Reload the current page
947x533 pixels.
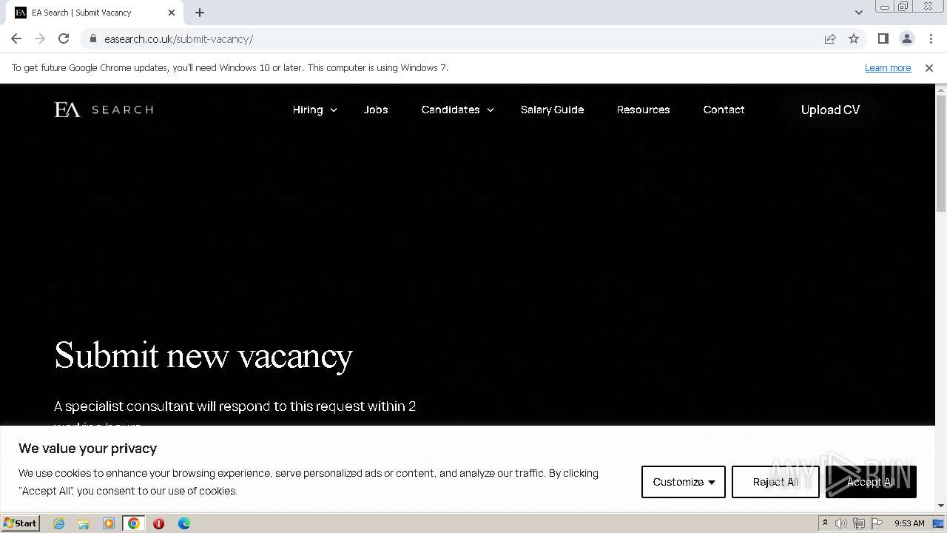point(64,38)
